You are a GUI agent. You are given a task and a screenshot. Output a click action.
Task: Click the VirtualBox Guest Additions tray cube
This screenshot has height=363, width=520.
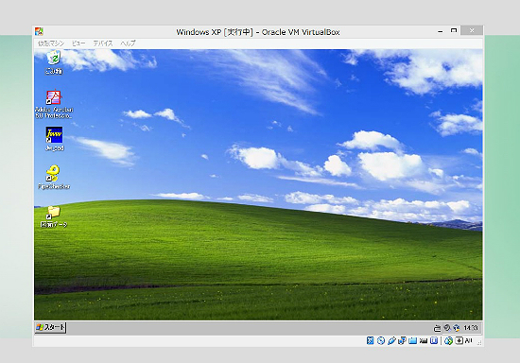(456, 328)
